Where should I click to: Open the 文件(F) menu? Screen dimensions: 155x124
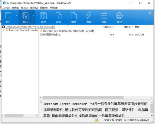coord(6,8)
